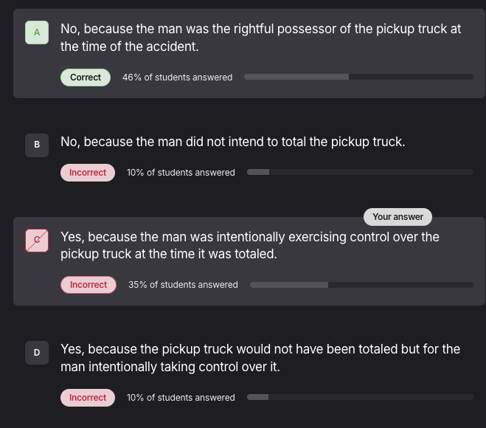
Task: Click '46% of students answered' text
Action: [177, 77]
